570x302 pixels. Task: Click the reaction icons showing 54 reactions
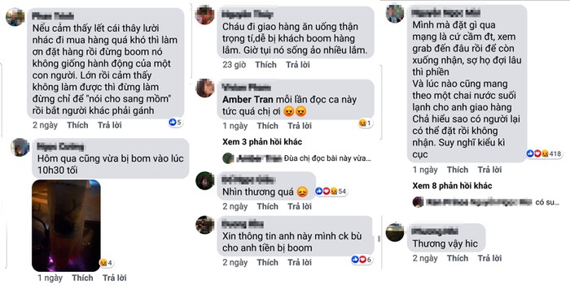pos(331,191)
